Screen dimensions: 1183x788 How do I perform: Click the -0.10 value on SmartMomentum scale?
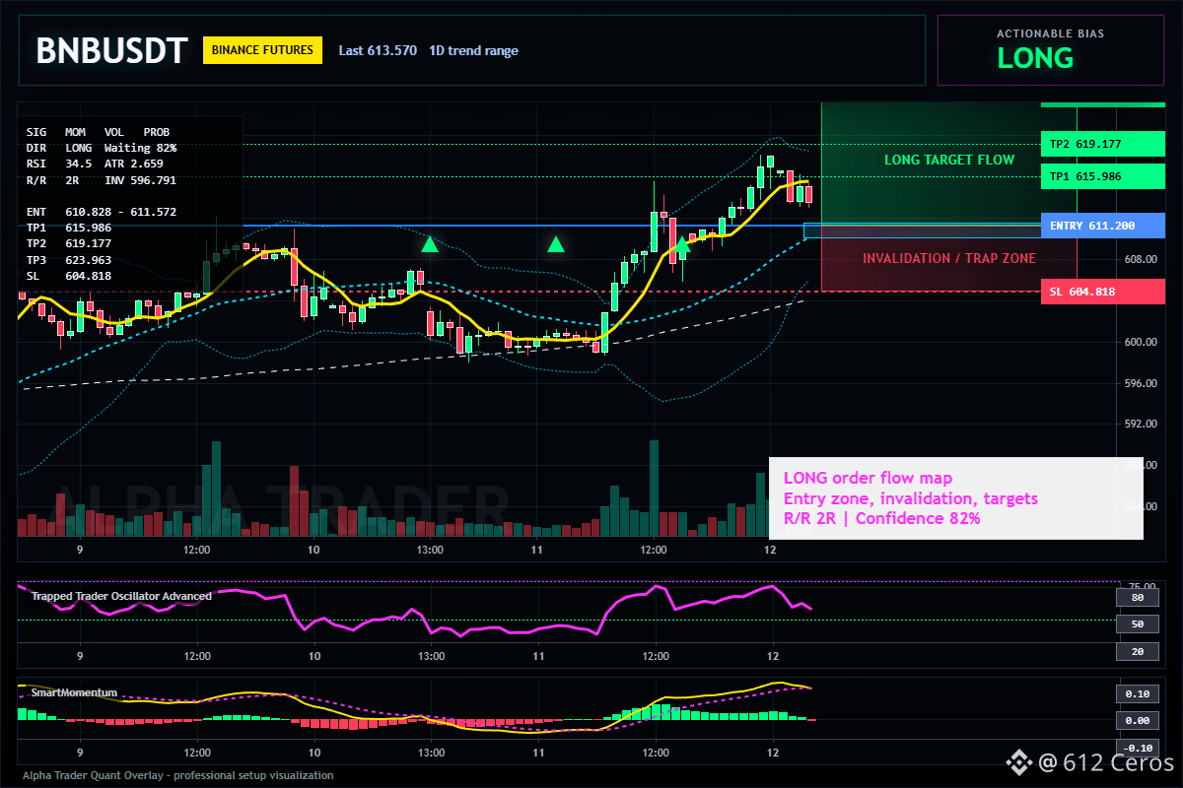tap(1137, 747)
